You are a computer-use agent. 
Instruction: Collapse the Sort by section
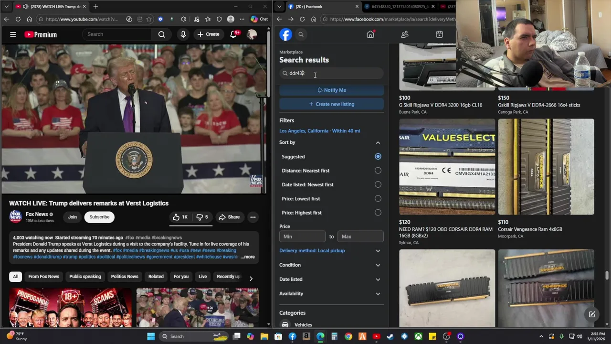[378, 142]
